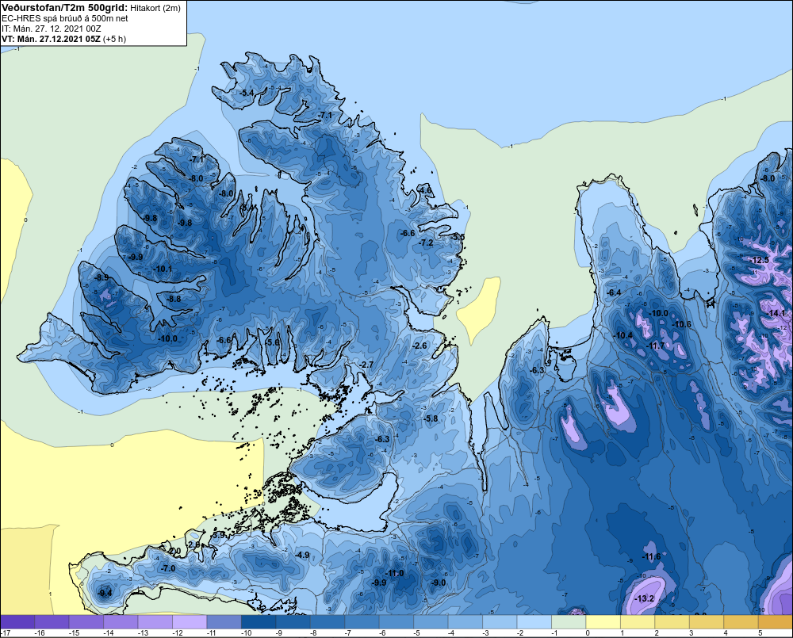Screen dimensions: 793x638
Task: Pick the light blue legend swatch between -2 and -1
Action: tap(534, 622)
